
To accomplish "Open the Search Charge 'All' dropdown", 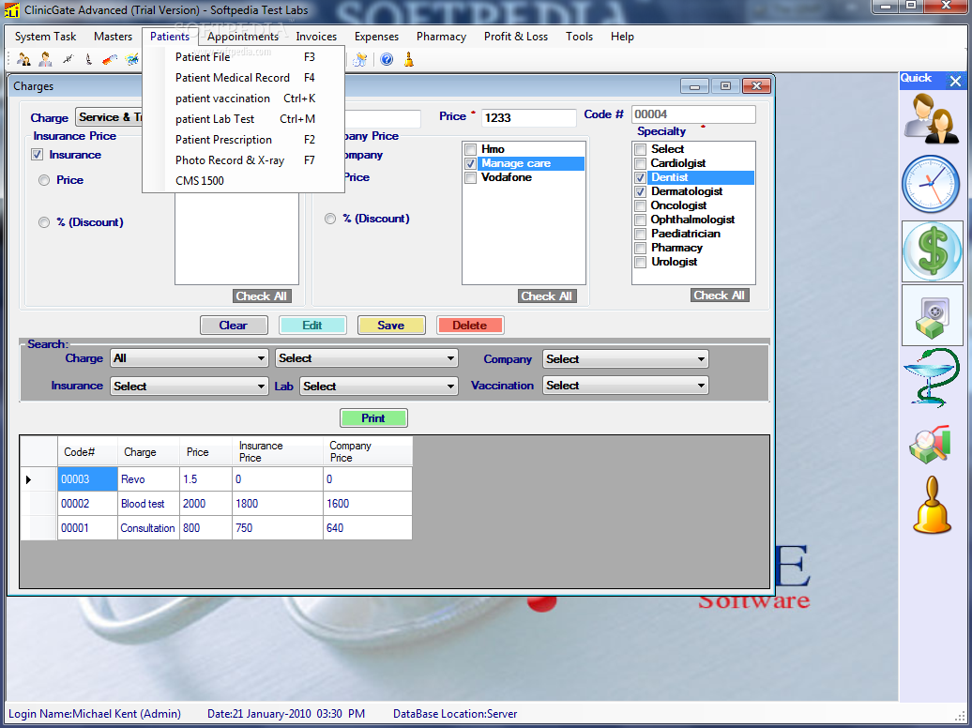I will 190,358.
